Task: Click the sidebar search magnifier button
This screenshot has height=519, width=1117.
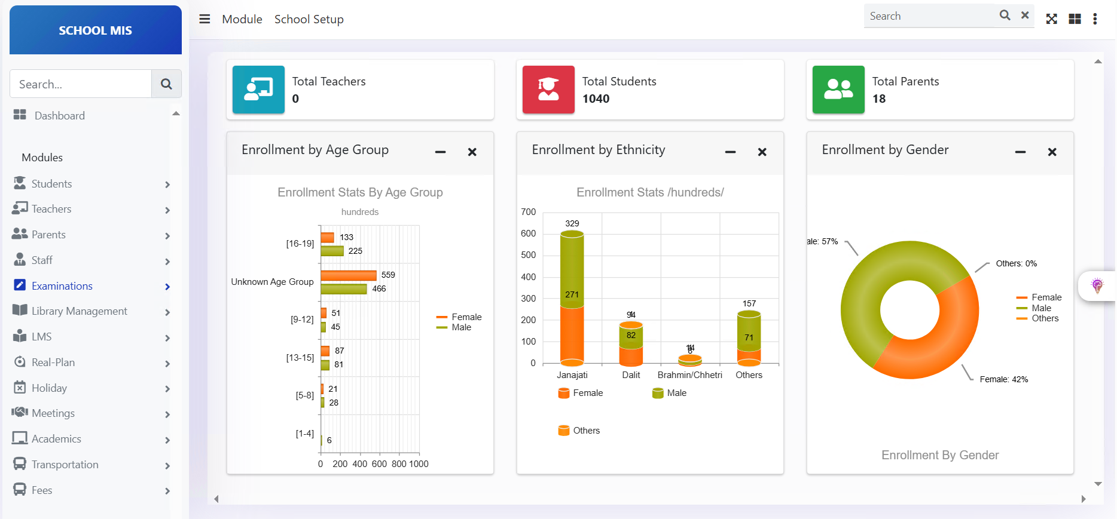Action: click(x=166, y=84)
